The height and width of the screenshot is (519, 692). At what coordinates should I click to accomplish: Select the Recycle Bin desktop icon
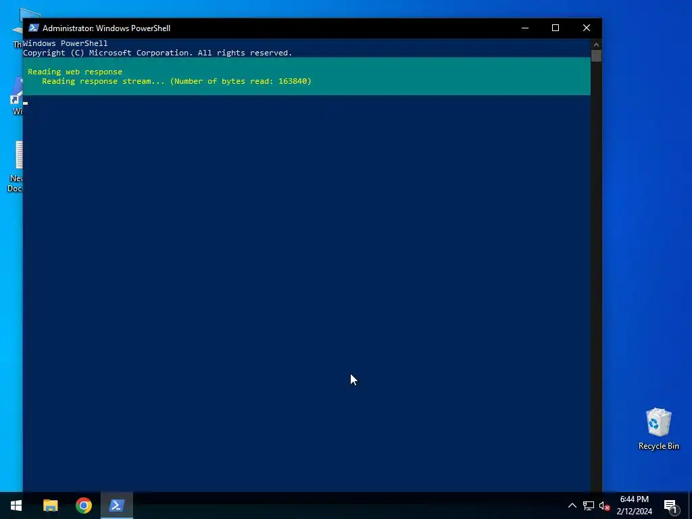click(658, 429)
